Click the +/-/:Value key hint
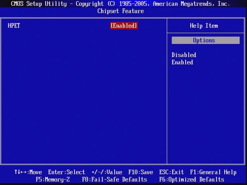This screenshot has height=185, width=247. 107,172
